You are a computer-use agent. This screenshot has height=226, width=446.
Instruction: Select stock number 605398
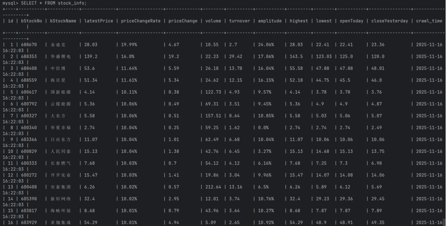pos(29,199)
